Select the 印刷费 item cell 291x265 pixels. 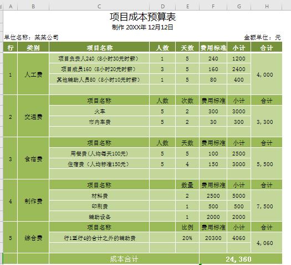[99, 206]
